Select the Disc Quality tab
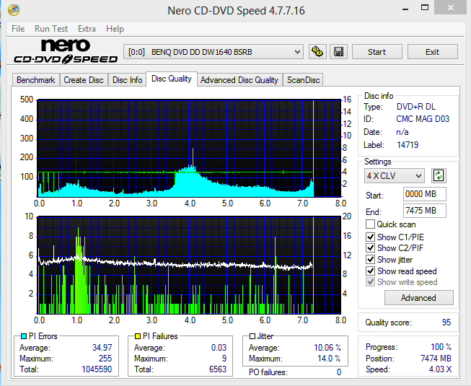The width and height of the screenshot is (471, 386). [x=172, y=79]
